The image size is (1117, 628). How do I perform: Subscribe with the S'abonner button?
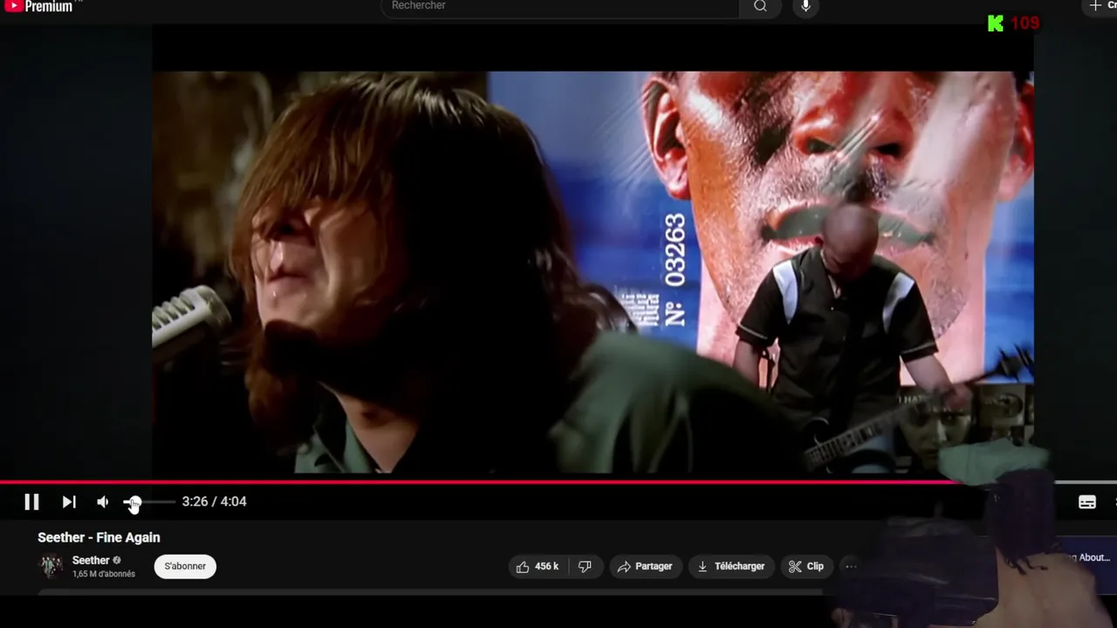click(185, 566)
